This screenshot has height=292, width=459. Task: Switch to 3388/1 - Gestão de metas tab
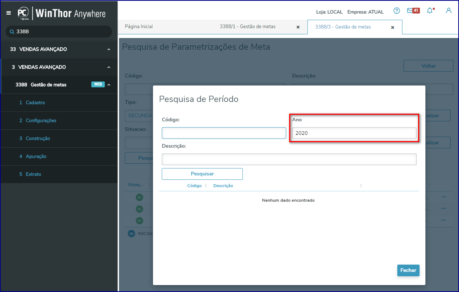point(248,27)
